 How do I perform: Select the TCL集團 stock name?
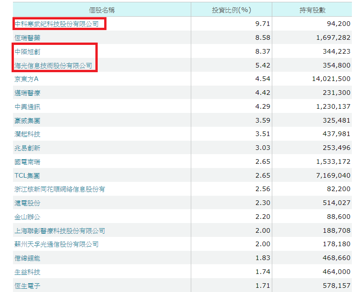[x=27, y=176]
